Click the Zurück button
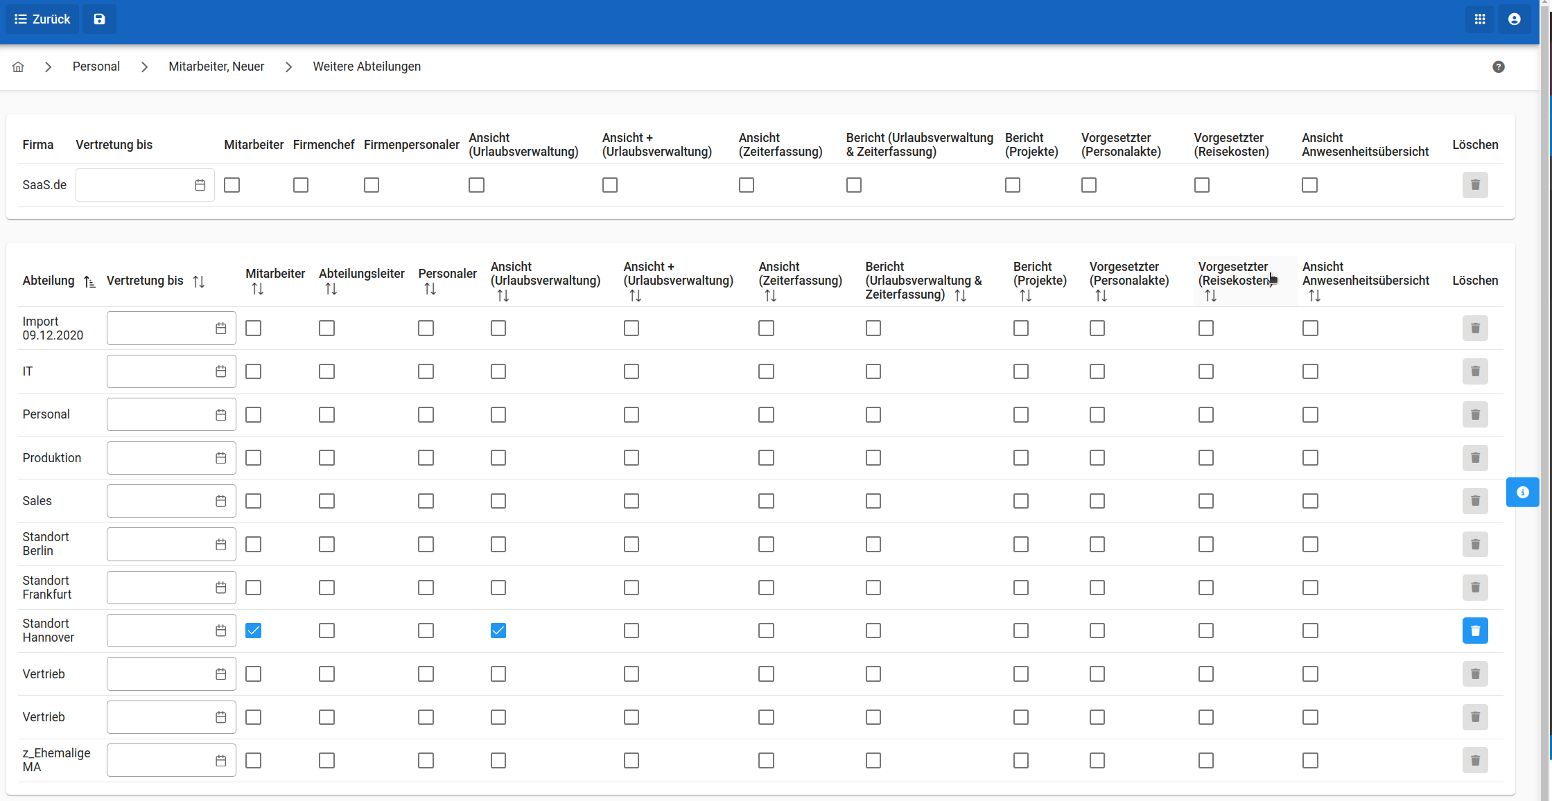The image size is (1552, 801). tap(42, 19)
